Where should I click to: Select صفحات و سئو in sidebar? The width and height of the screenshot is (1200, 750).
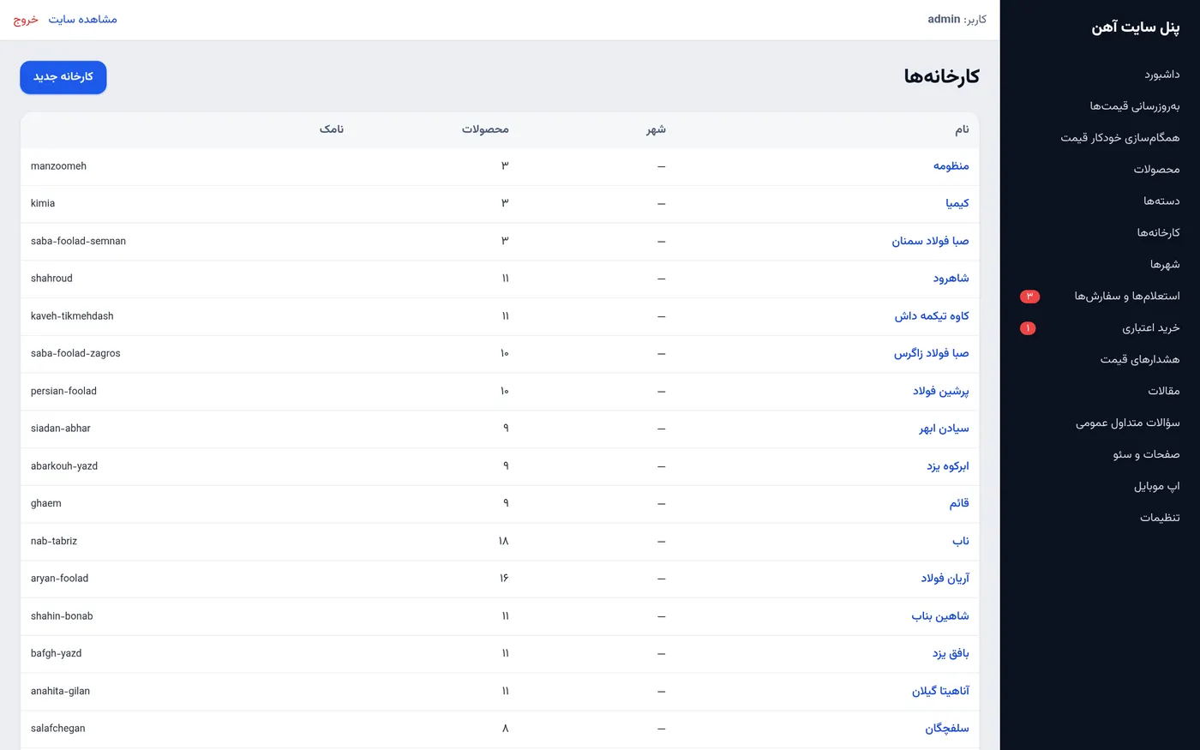(x=1146, y=455)
